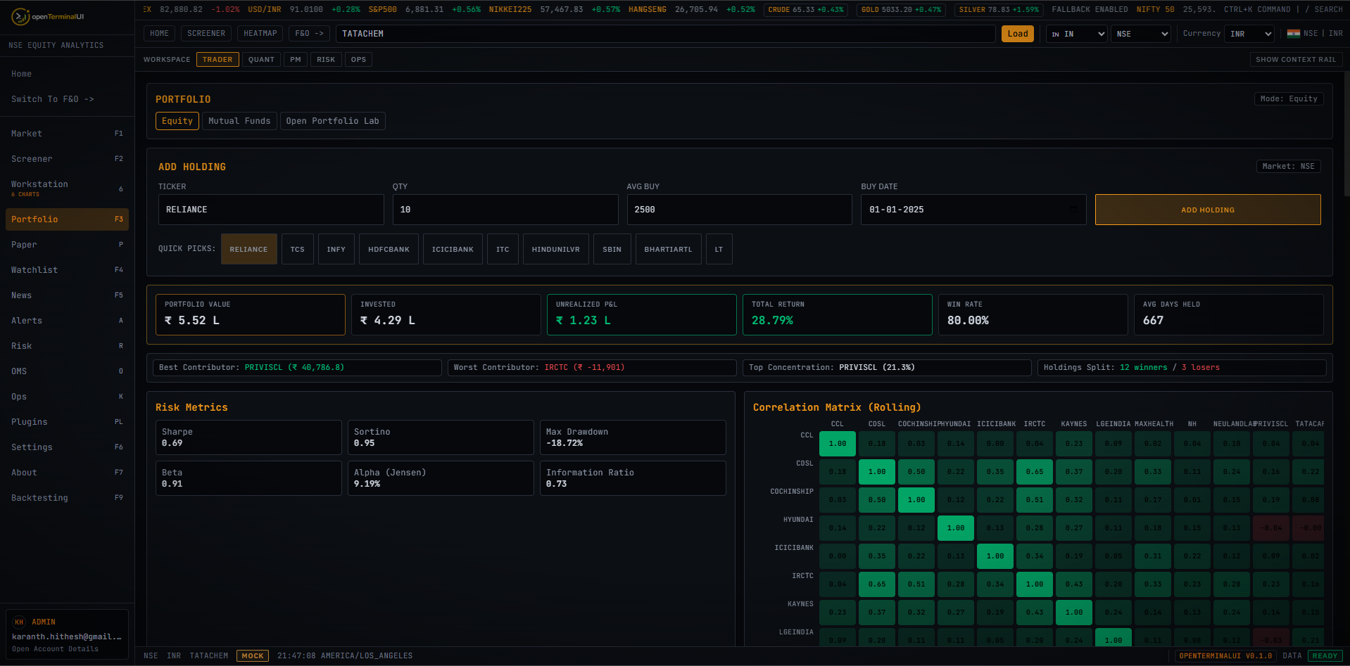Open Home in the sidebar
The width and height of the screenshot is (1350, 666).
(67, 74)
